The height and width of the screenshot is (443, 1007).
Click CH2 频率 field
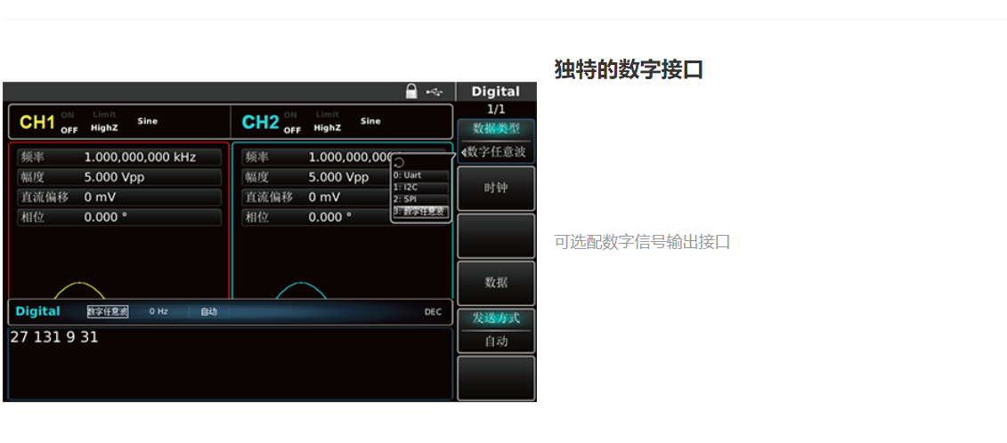pos(344,157)
